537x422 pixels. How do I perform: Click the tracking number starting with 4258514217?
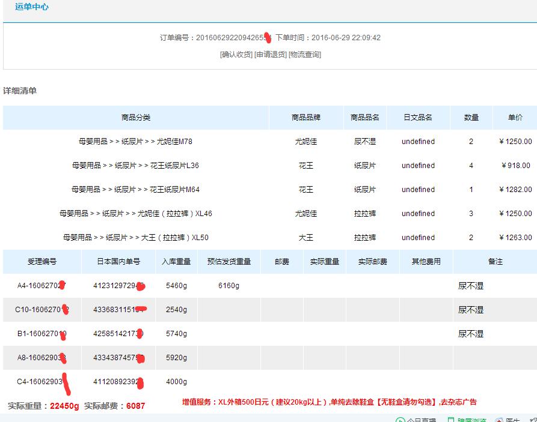pyautogui.click(x=118, y=333)
